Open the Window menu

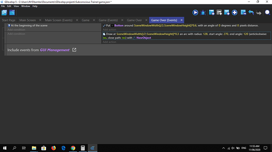pyautogui.click(x=26, y=6)
